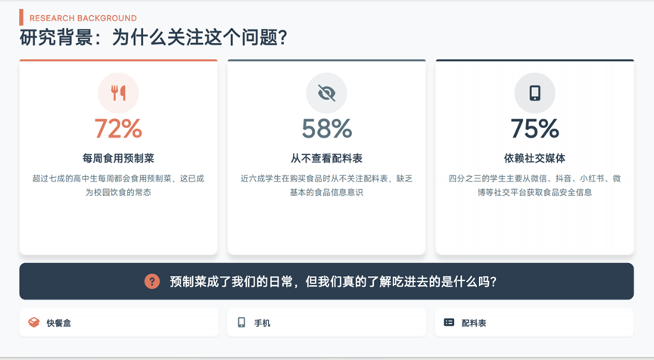The image size is (654, 360).
Task: Click the list icon beside 配料表
Action: coord(449,322)
